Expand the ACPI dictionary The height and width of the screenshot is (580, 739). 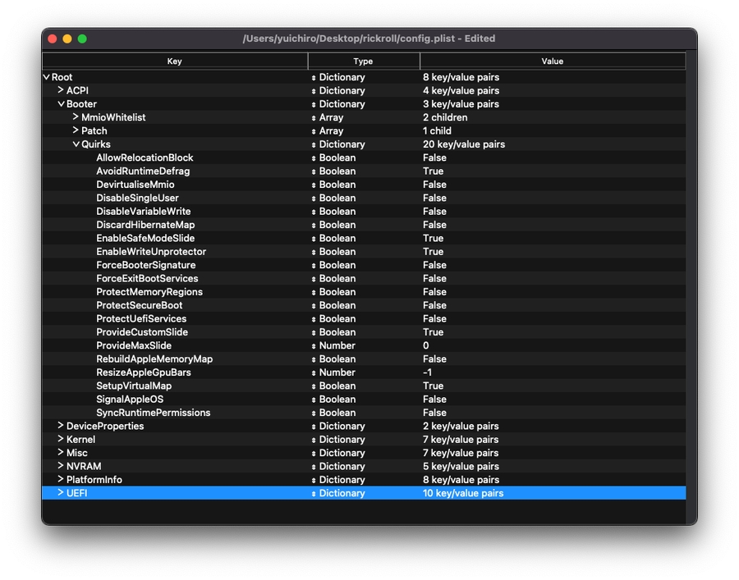point(61,90)
